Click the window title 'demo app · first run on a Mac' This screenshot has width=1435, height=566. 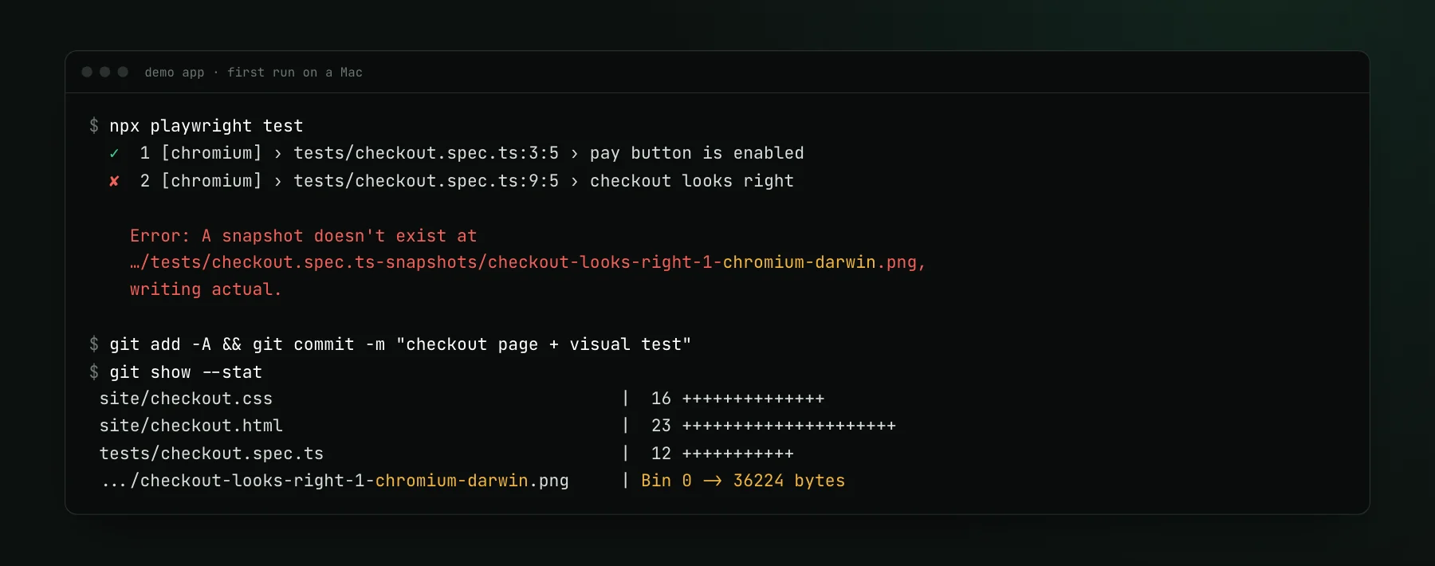click(x=254, y=73)
